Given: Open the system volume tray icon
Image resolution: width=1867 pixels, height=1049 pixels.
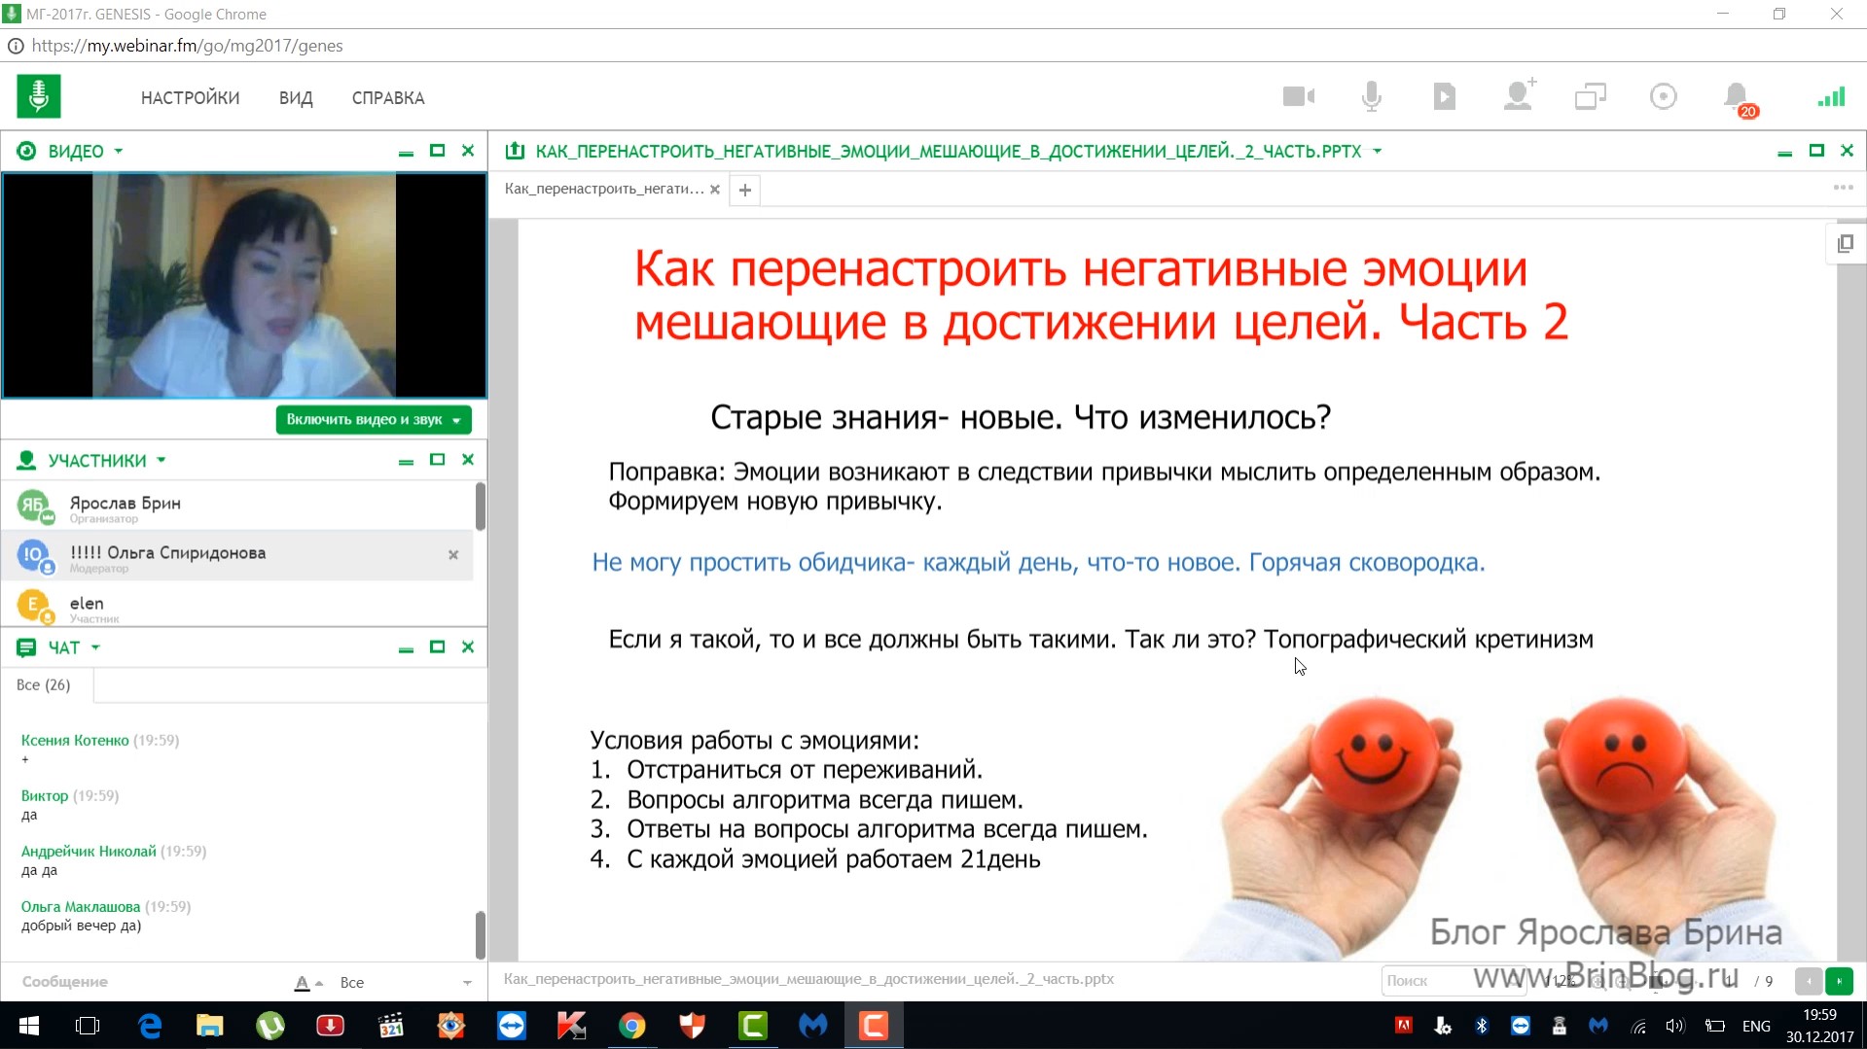Looking at the screenshot, I should [1674, 1026].
